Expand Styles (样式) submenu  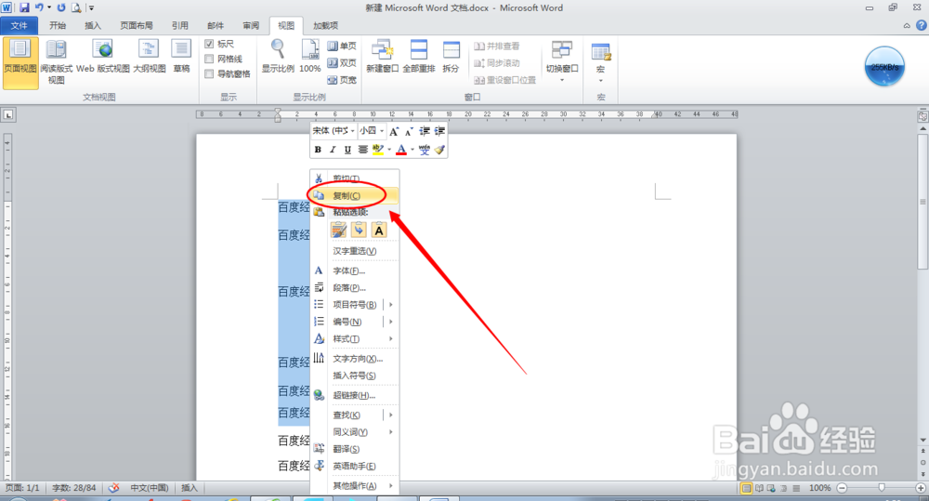click(x=391, y=338)
